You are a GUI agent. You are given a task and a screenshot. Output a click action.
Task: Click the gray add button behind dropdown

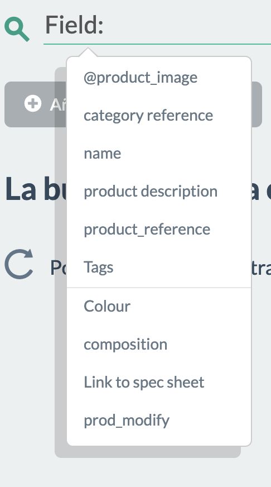[35, 104]
